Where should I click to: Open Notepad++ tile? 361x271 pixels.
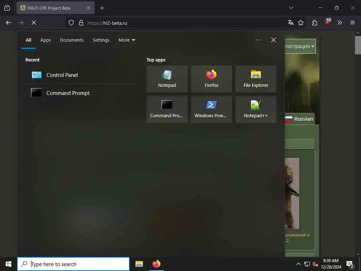(x=256, y=109)
